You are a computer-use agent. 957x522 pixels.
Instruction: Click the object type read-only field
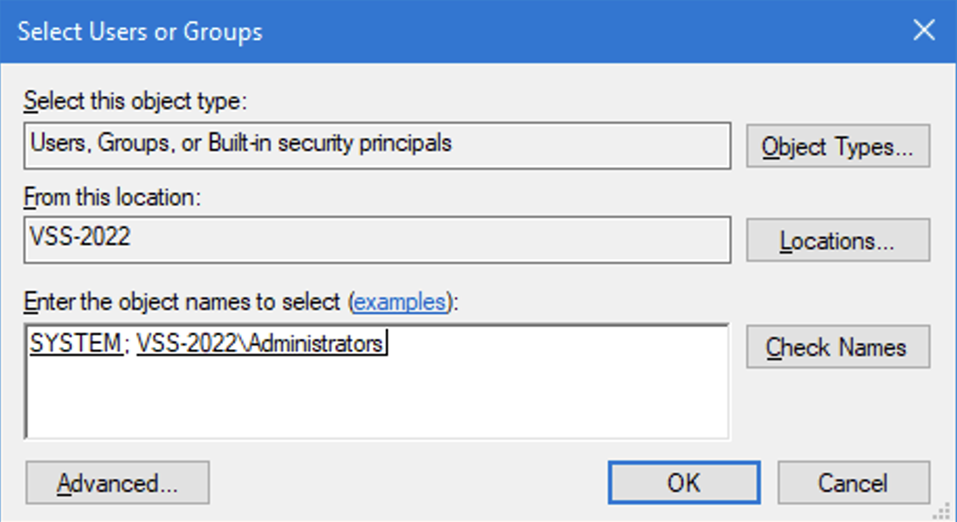point(378,146)
